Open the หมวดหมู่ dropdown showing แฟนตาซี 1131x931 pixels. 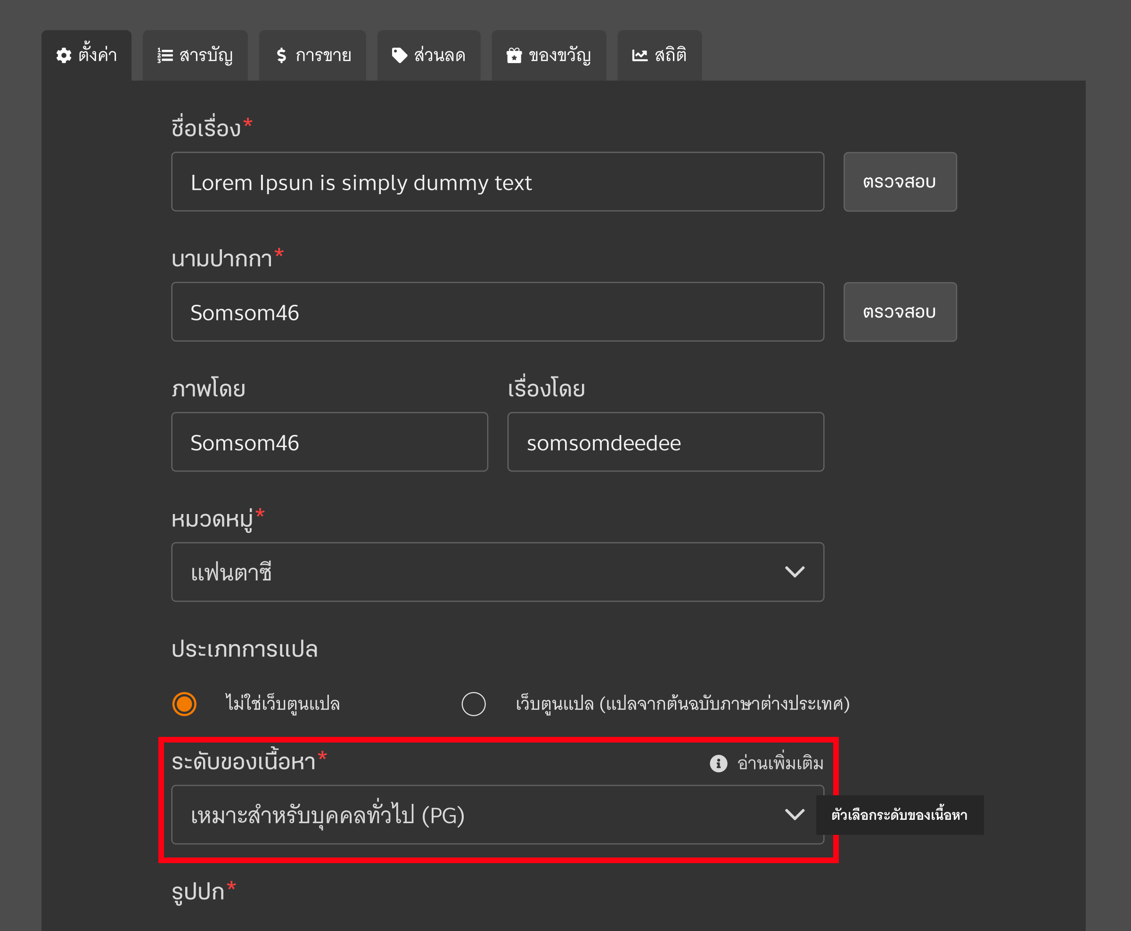point(498,572)
